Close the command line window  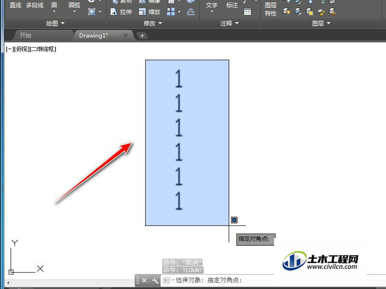144,280
